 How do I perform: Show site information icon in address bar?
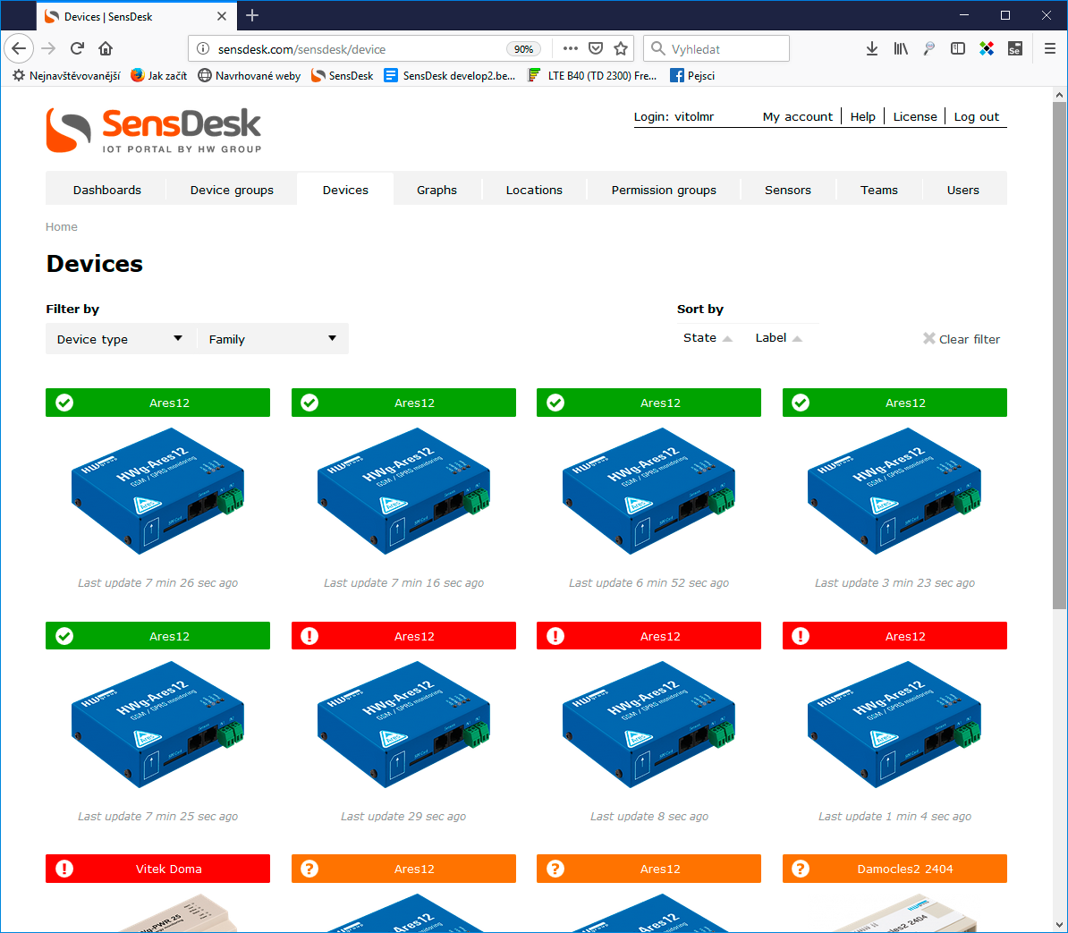[203, 49]
